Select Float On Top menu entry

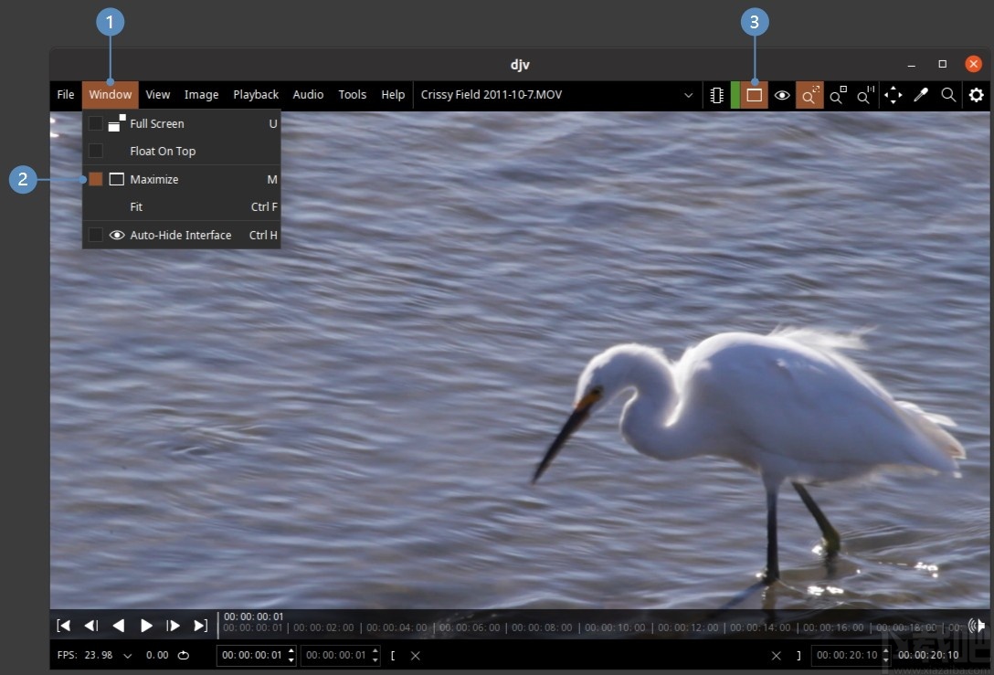(163, 152)
